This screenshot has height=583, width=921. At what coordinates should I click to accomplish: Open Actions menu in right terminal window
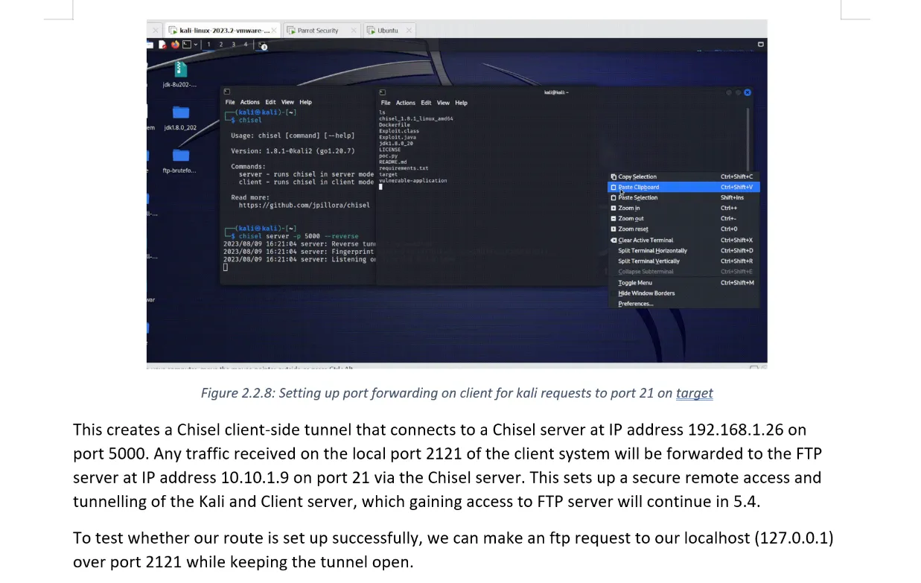pos(406,103)
